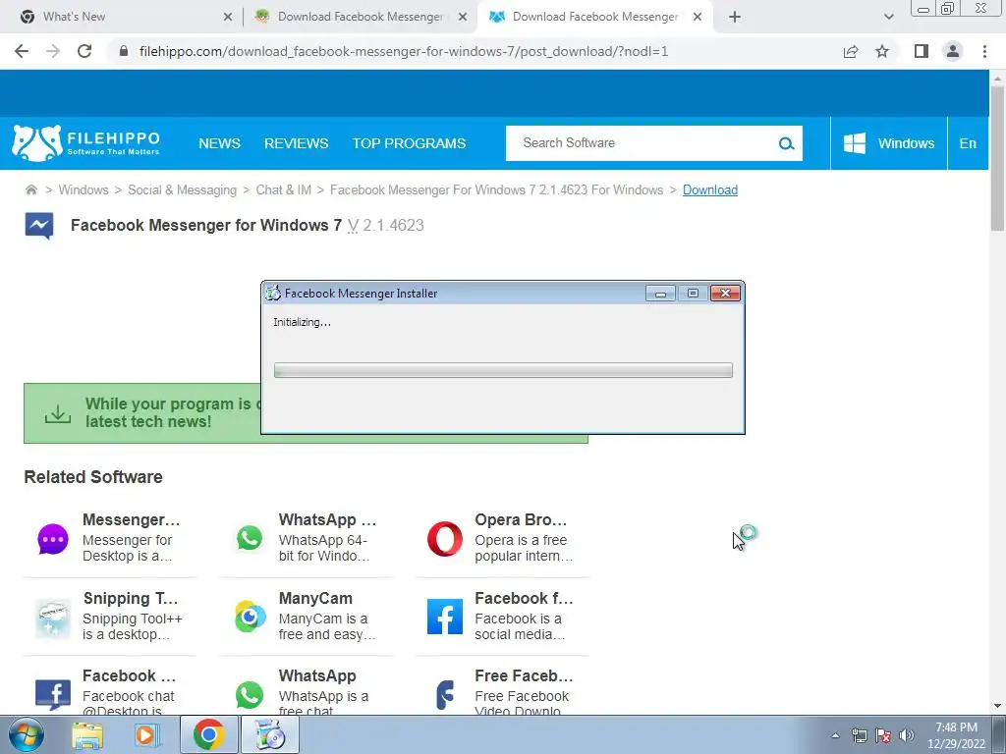The width and height of the screenshot is (1006, 754).
Task: Open the Windows Start button
Action: click(x=26, y=734)
